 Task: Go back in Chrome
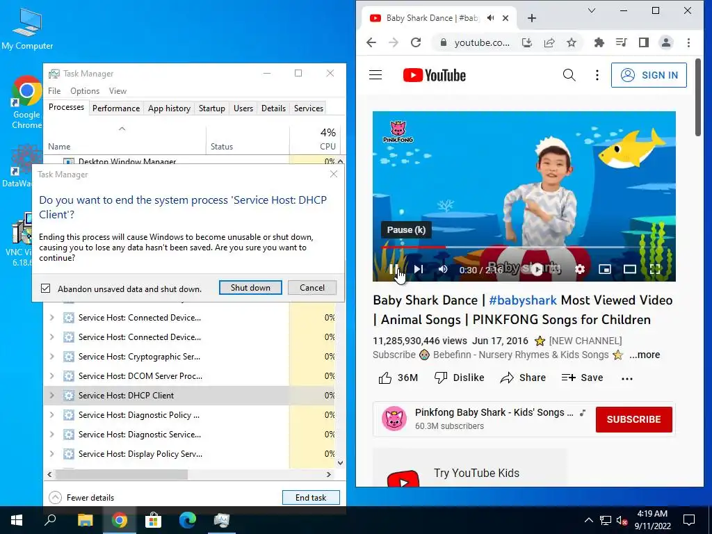371,42
